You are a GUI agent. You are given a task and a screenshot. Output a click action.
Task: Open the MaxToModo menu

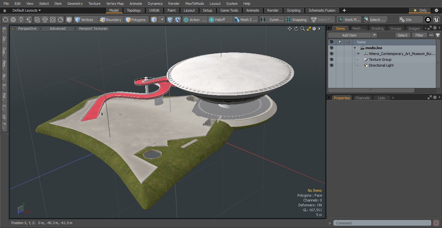point(194,4)
